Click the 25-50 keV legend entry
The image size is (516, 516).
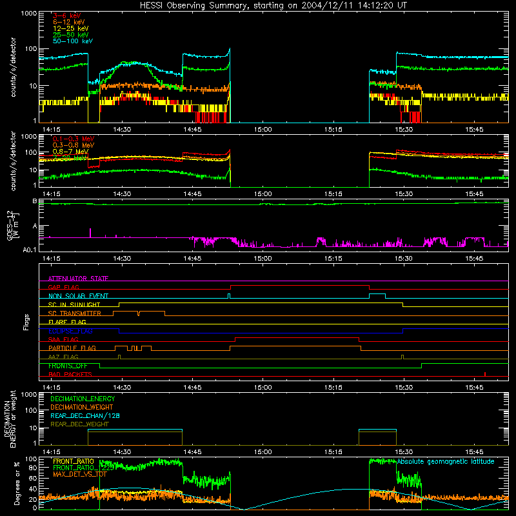coord(71,35)
